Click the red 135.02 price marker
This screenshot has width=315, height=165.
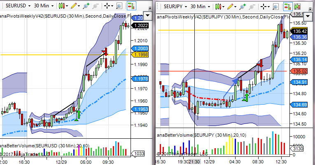click(x=299, y=71)
